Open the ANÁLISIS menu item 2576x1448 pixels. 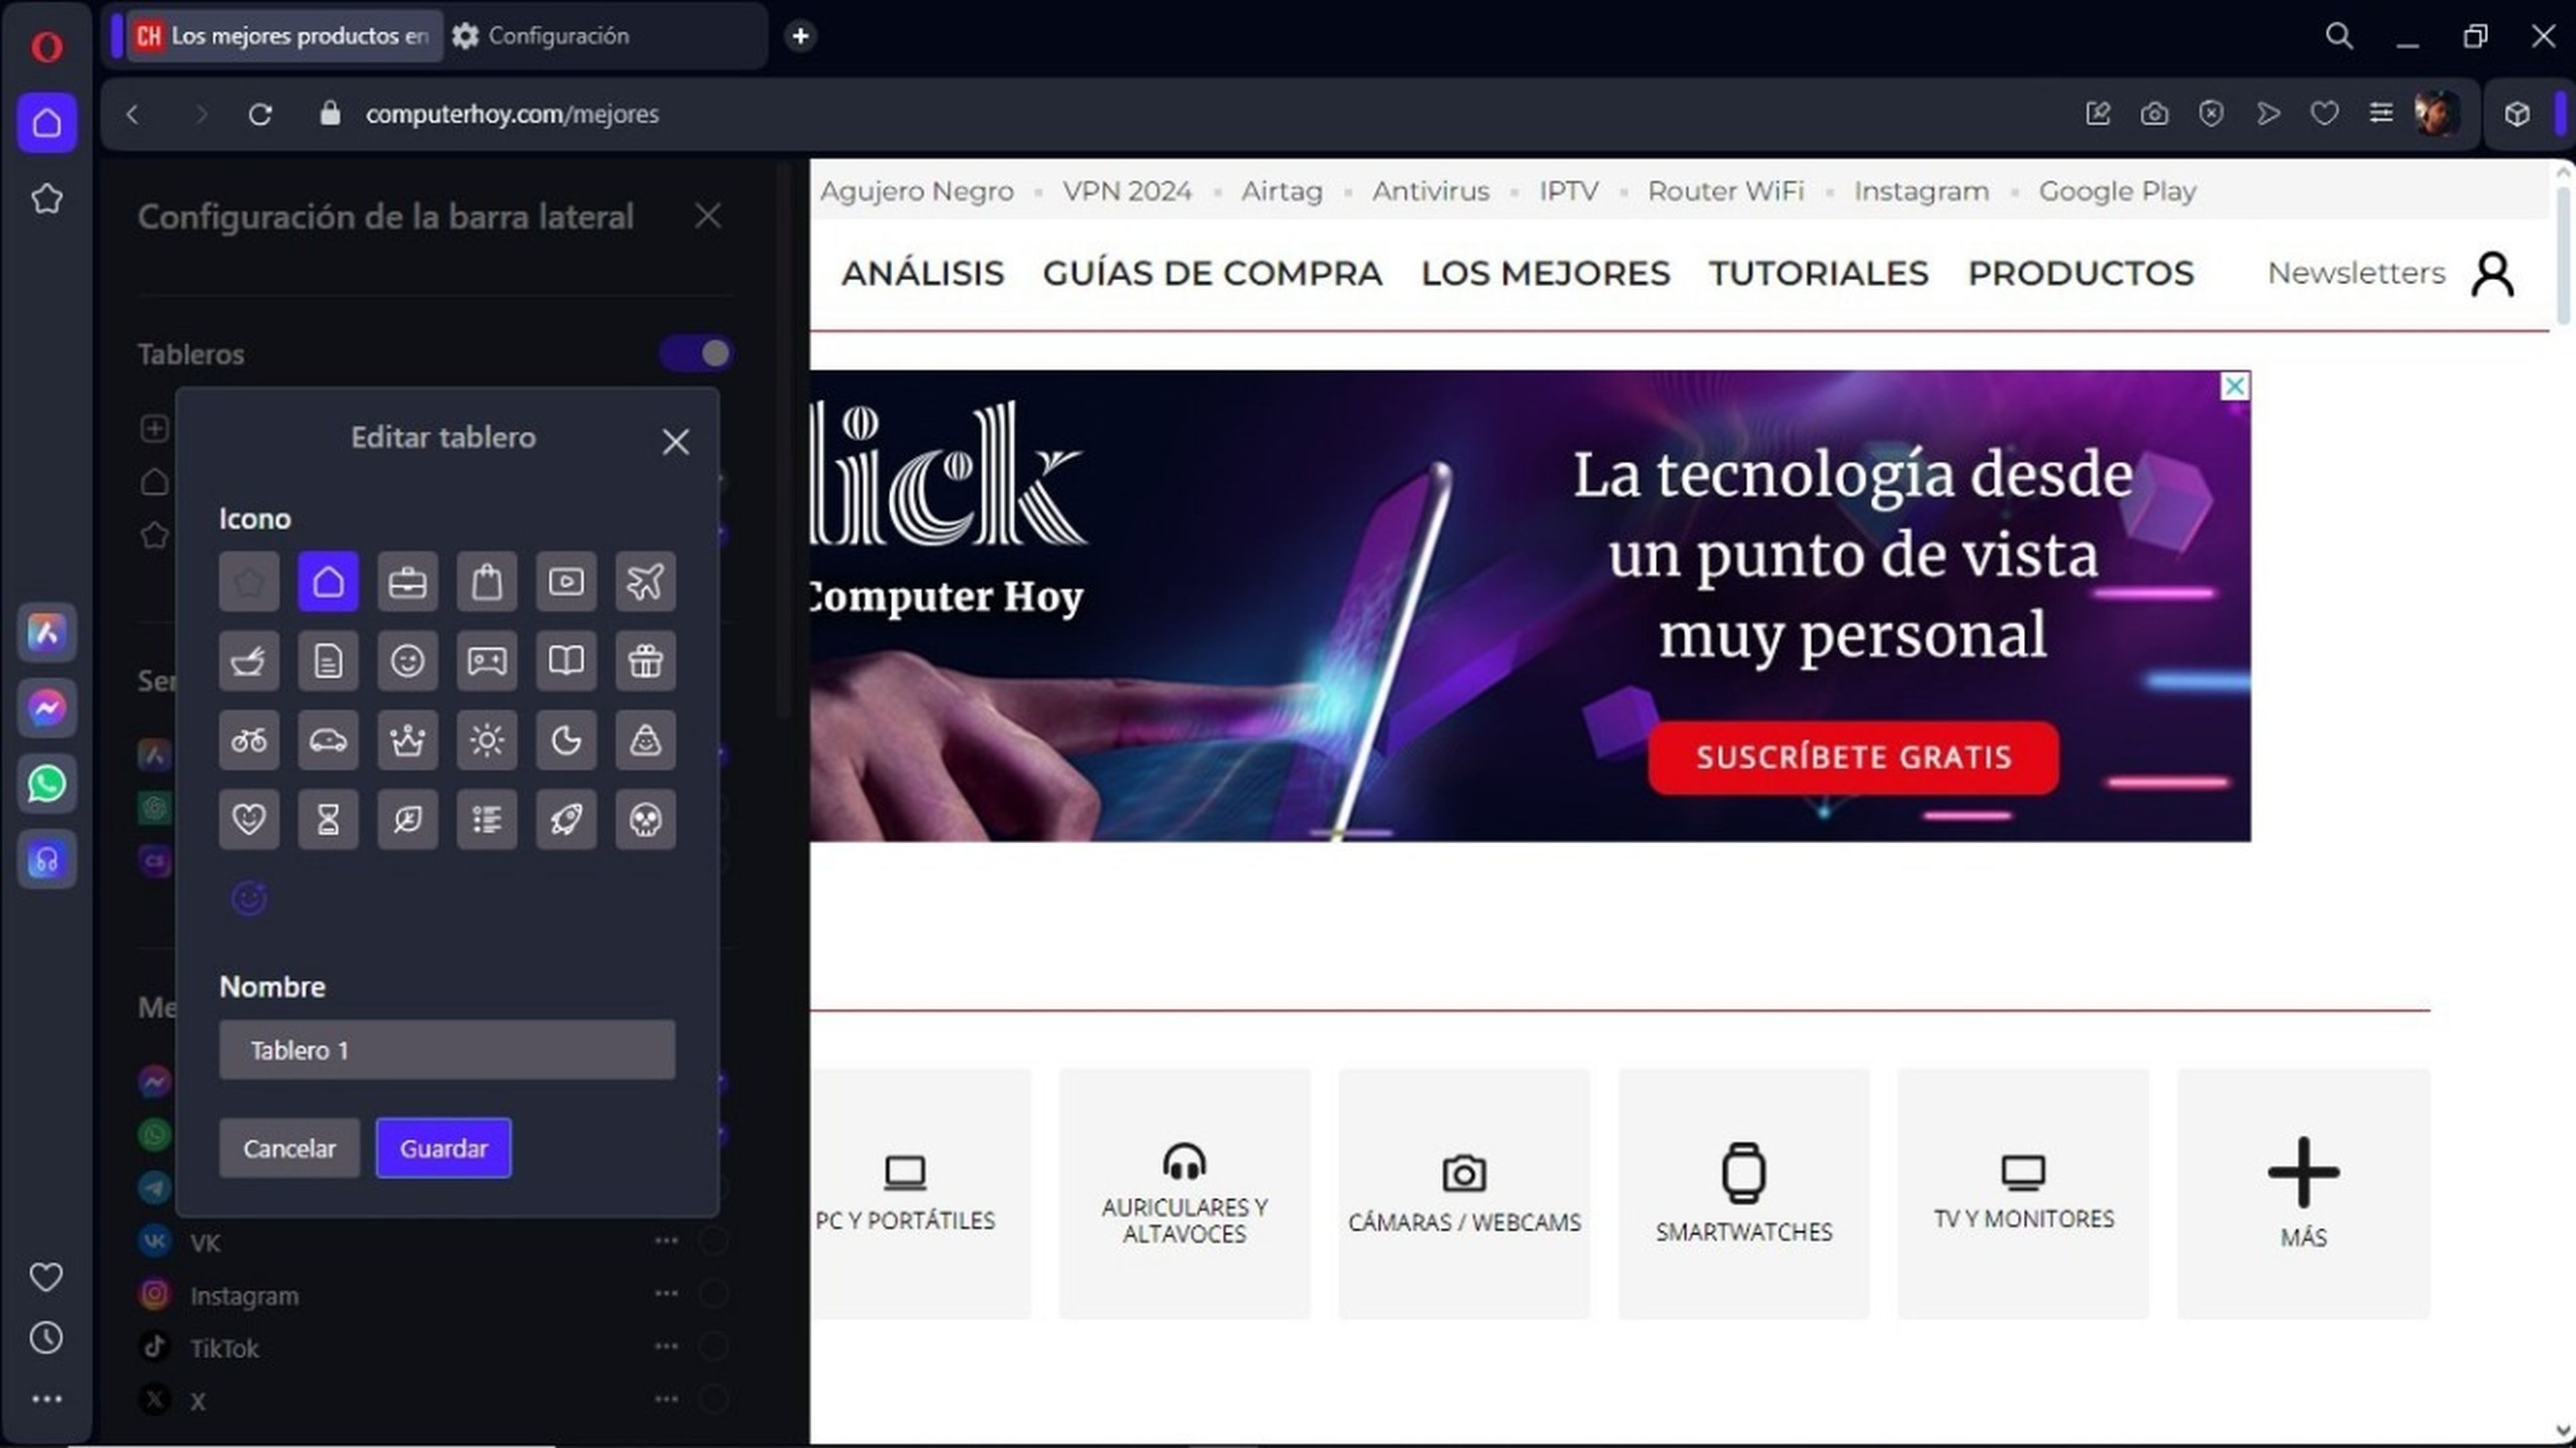click(x=922, y=273)
